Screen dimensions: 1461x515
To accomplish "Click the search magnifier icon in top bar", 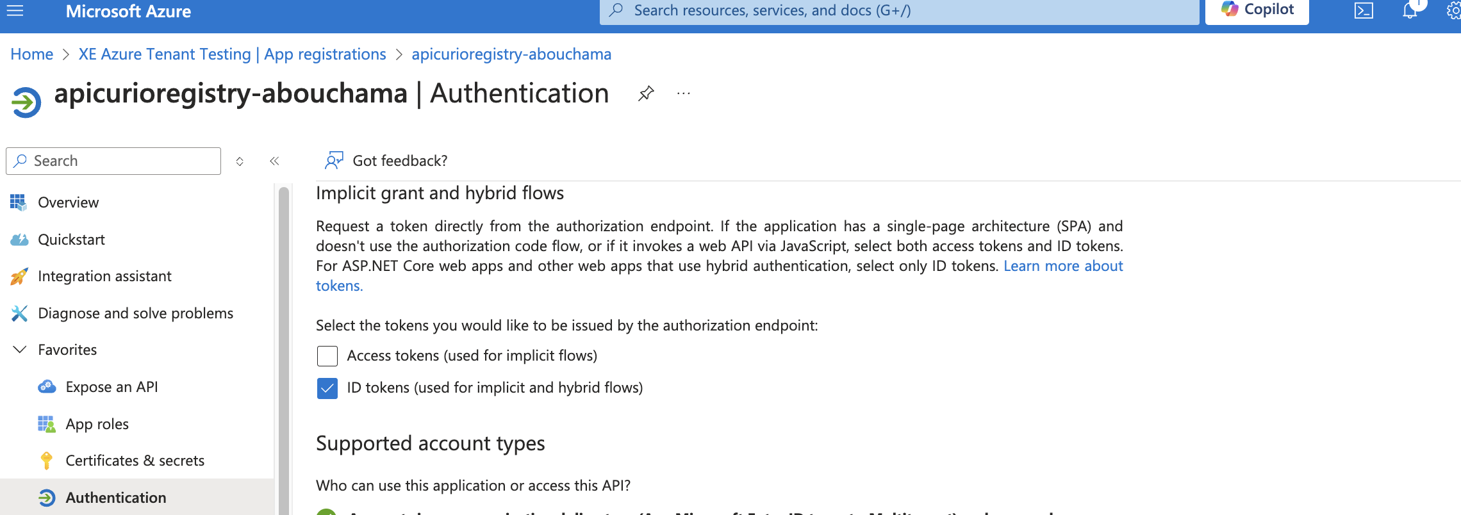I will 616,10.
